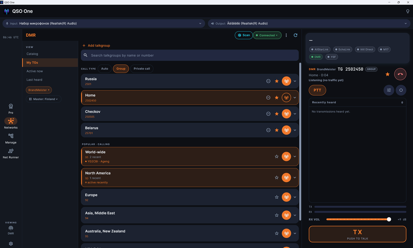Hang up the active call with red phone icon
Screen dimensions: 413x248
(x=400, y=74)
